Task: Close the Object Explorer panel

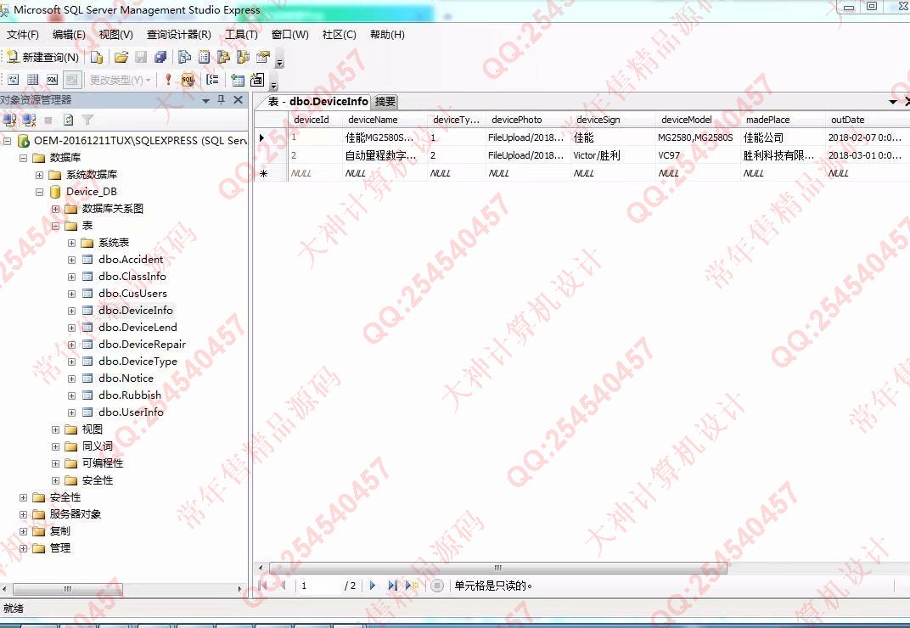Action: (x=238, y=100)
